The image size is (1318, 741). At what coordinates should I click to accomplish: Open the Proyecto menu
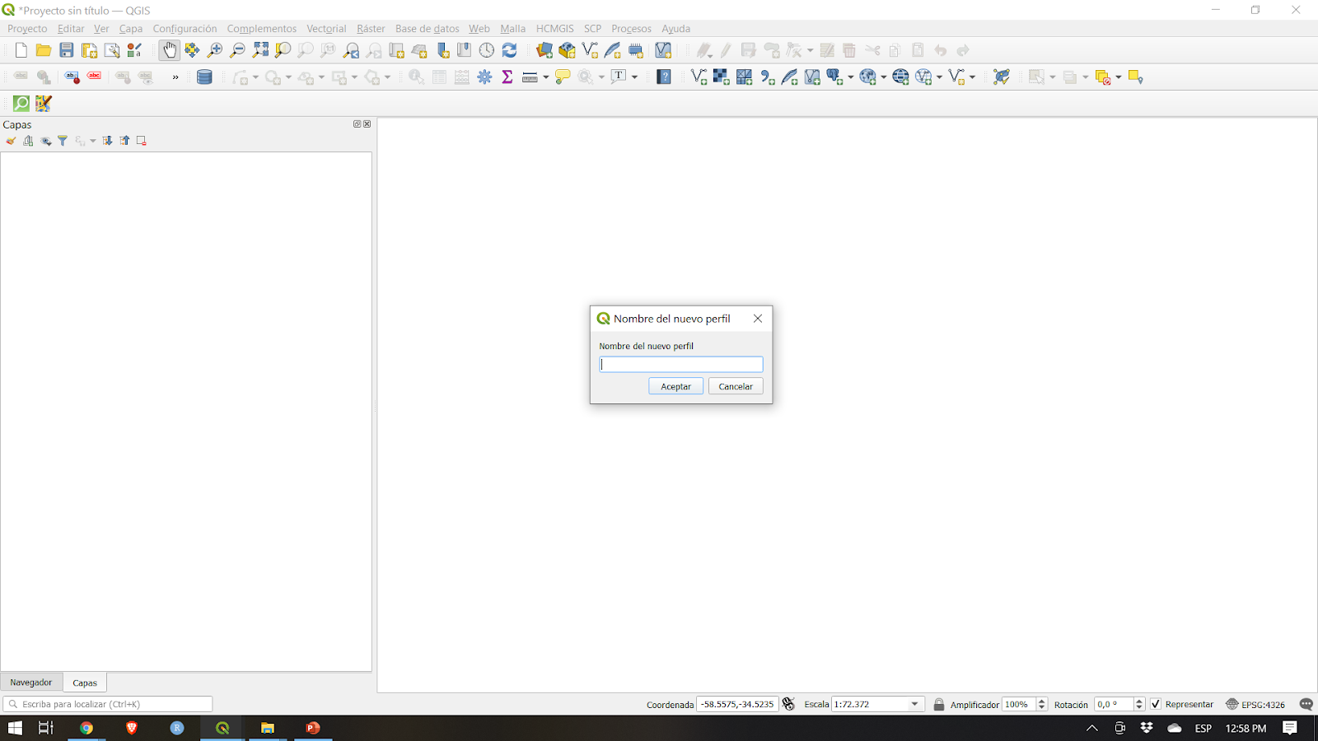[27, 29]
